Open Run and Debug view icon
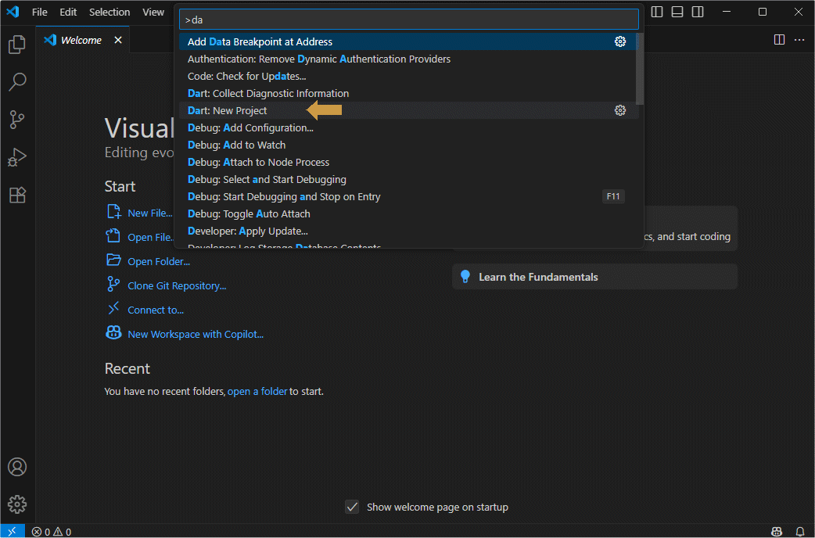815x538 pixels. pos(17,157)
